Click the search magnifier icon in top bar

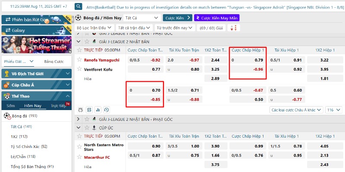[x=78, y=6]
